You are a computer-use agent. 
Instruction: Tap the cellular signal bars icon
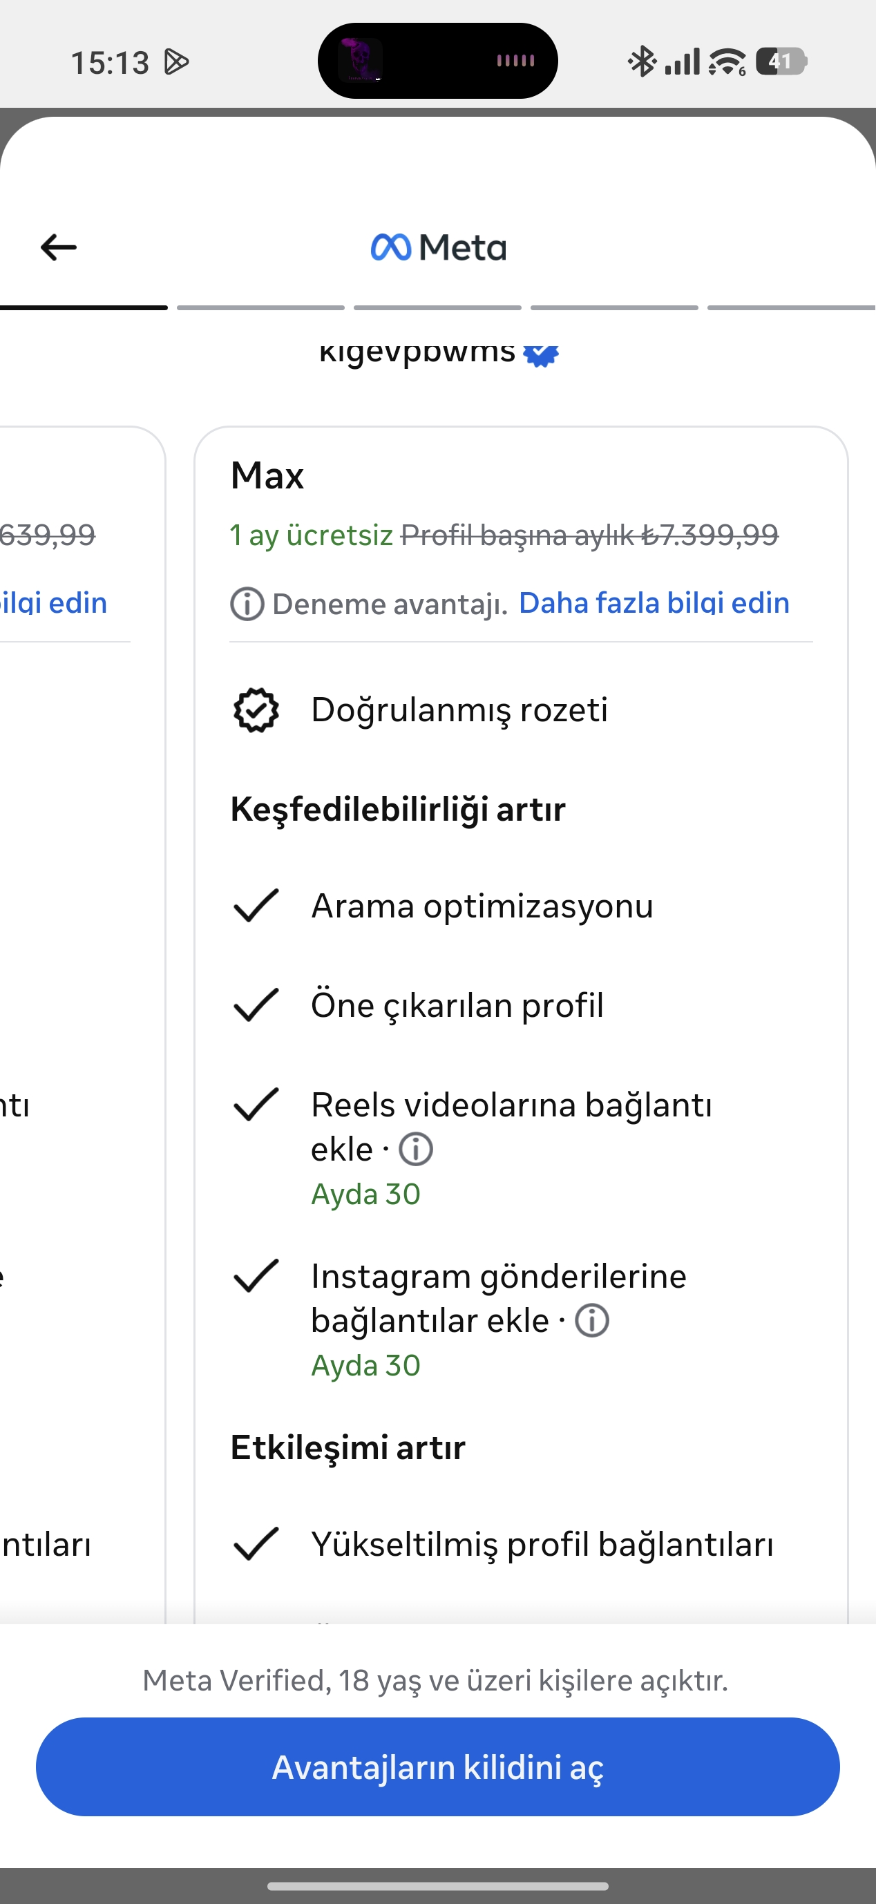point(682,61)
